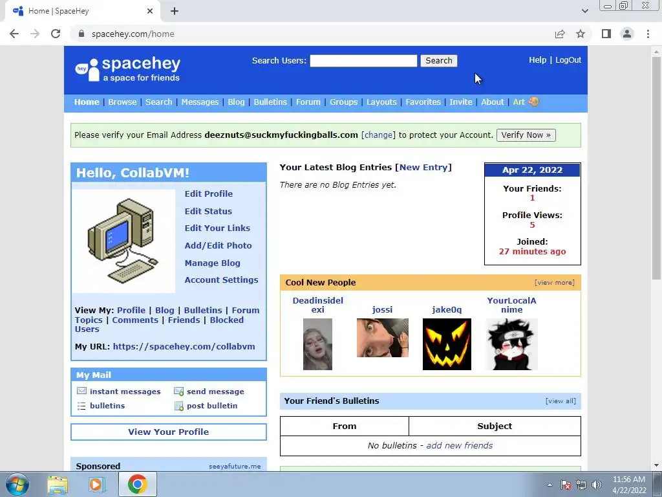
Task: Click the post bulletin icon
Action: click(x=178, y=406)
